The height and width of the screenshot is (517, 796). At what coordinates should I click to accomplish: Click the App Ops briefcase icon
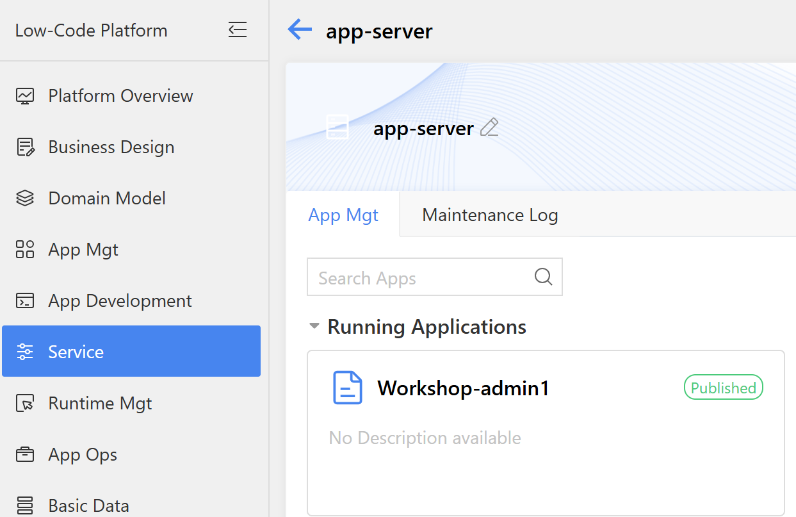tap(25, 455)
